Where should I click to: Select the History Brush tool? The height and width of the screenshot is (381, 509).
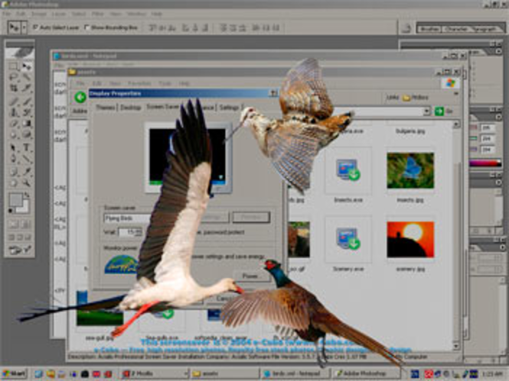[x=27, y=112]
